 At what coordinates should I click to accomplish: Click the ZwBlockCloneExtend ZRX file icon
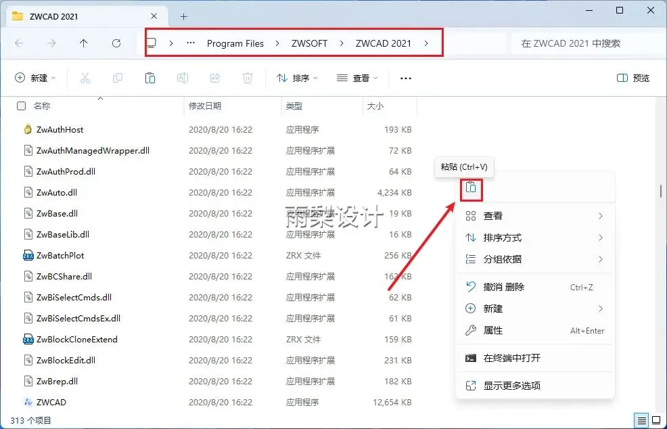[x=28, y=339]
